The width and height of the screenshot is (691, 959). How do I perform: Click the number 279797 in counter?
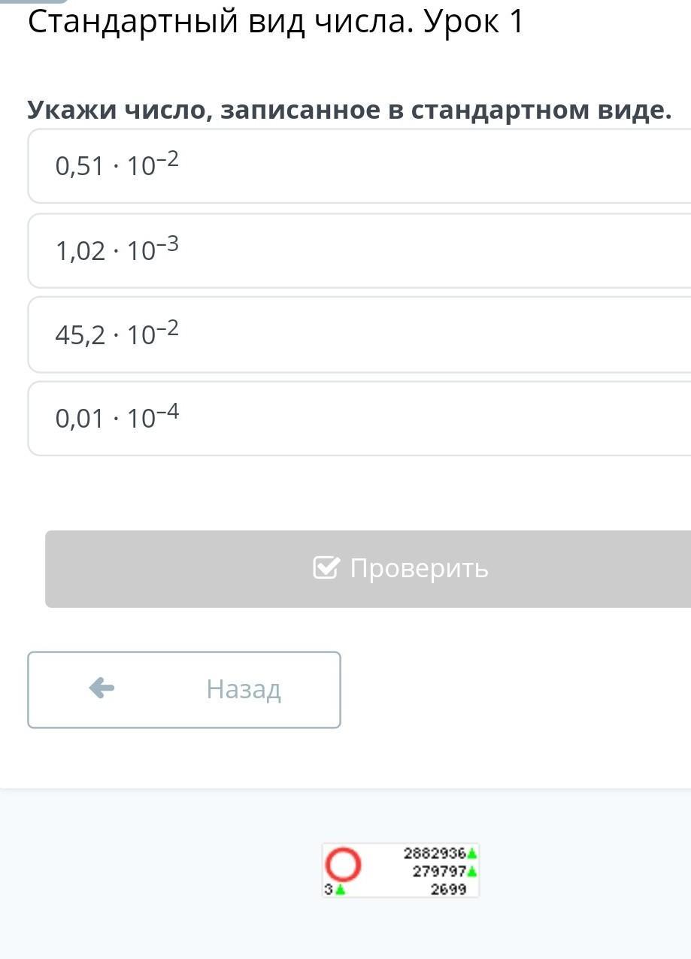[x=439, y=872]
